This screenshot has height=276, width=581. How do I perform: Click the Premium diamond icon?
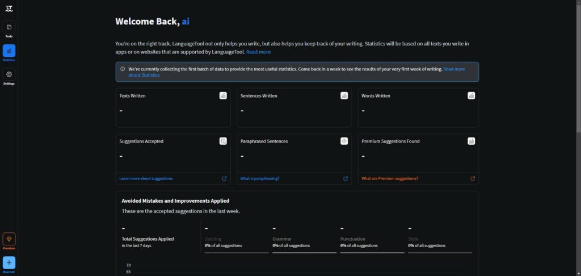(x=9, y=239)
